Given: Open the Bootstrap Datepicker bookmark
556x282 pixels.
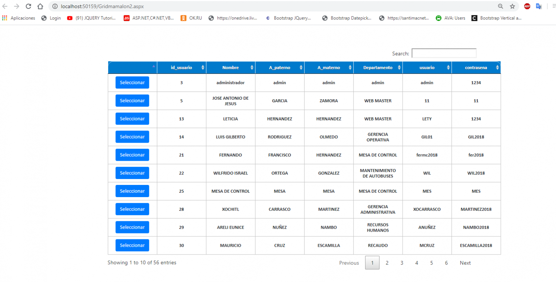Looking at the screenshot, I should [x=347, y=18].
